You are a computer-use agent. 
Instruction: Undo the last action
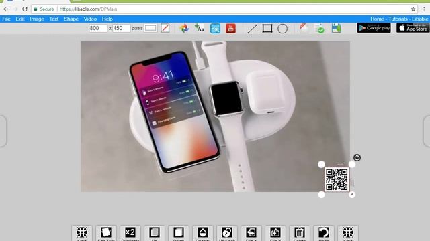click(x=324, y=234)
